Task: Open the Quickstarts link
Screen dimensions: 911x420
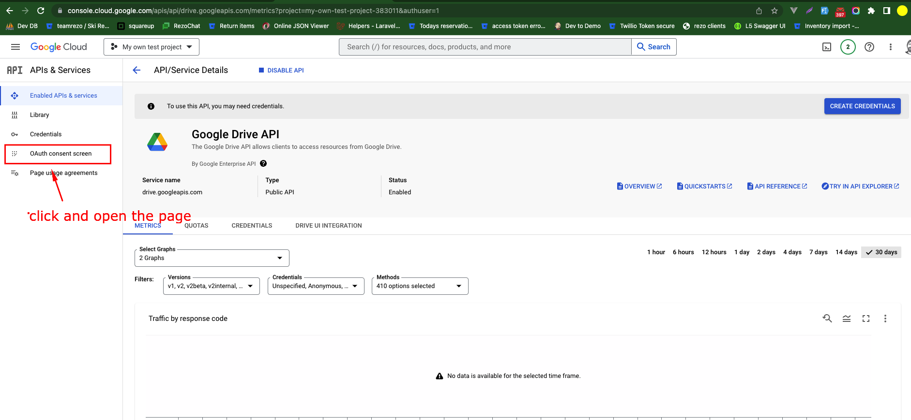Action: 704,186
